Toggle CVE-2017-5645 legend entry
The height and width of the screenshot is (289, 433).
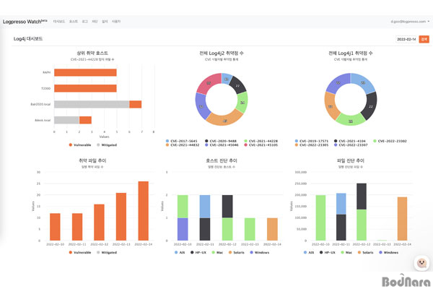tap(181, 141)
